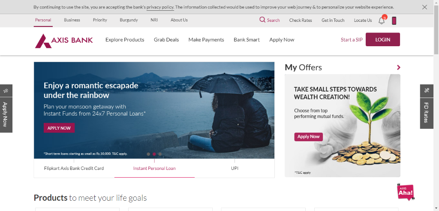
Task: Select the Flipkart Axis Bank Credit Card tab
Action: click(x=74, y=168)
